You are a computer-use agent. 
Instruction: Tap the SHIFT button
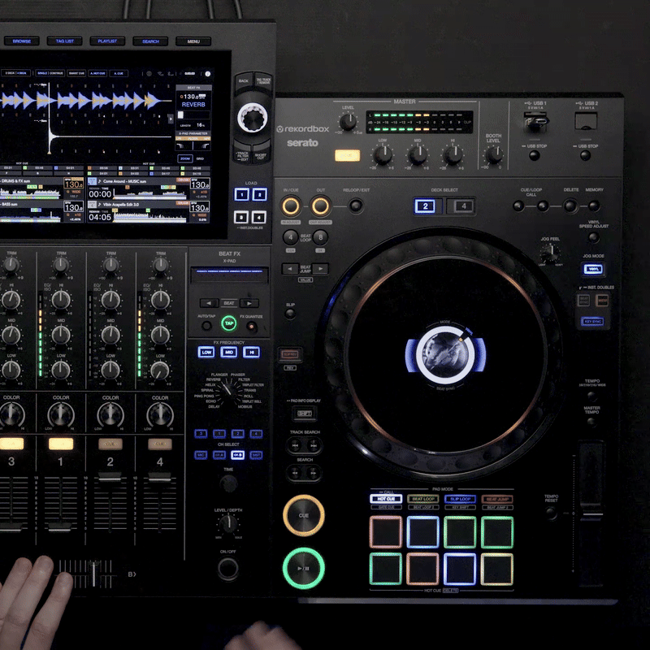[x=305, y=414]
